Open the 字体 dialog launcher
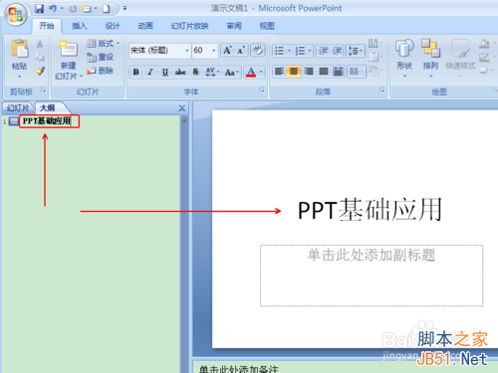 point(262,91)
